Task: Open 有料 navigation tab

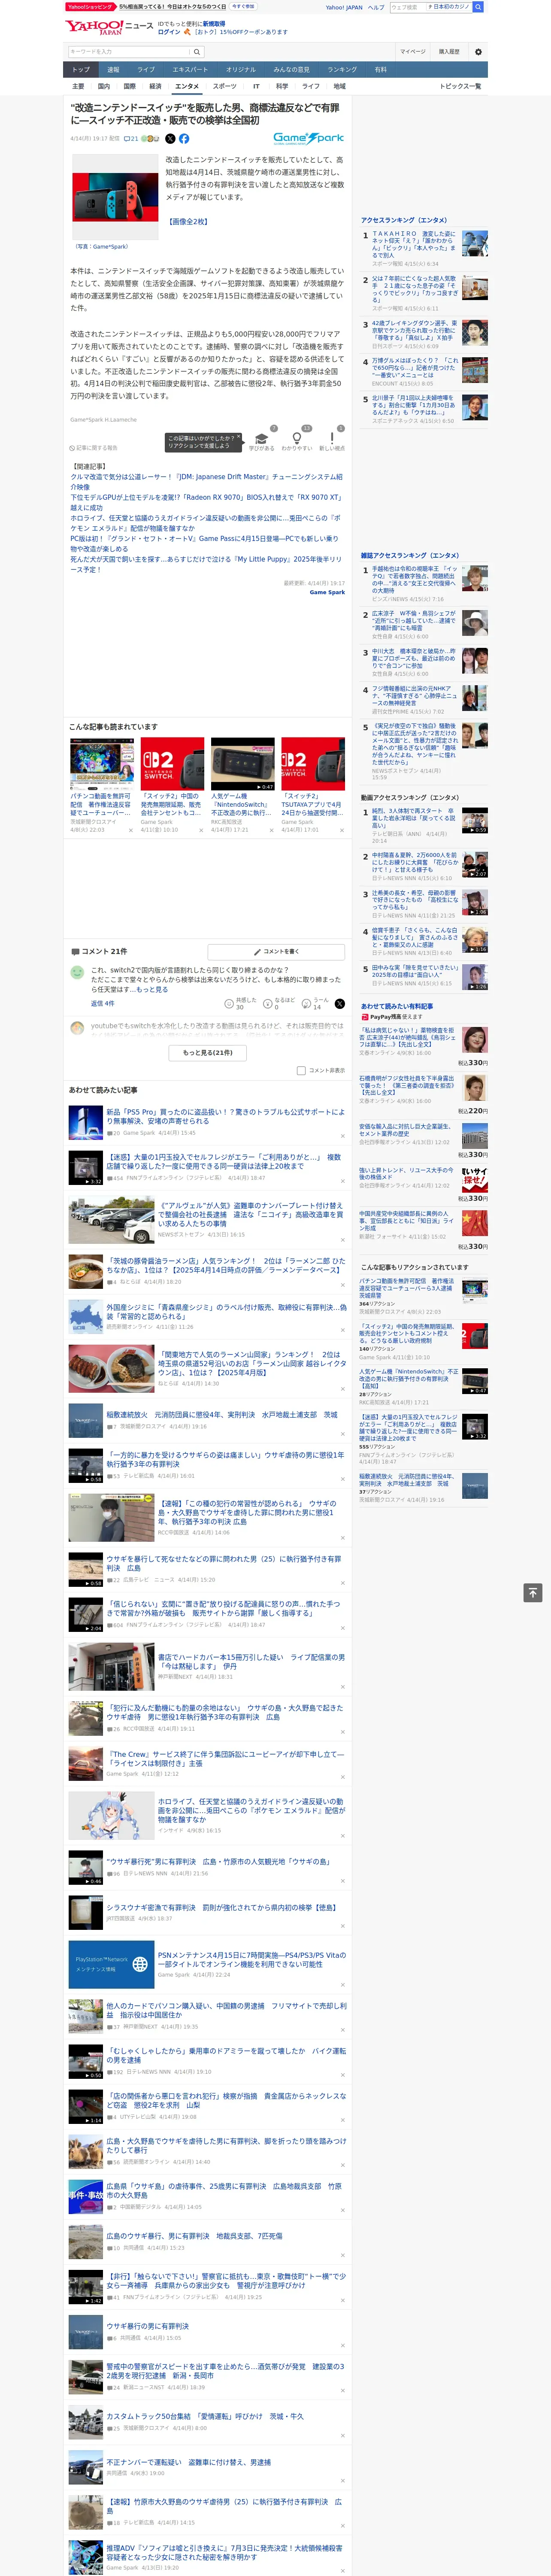Action: click(x=380, y=70)
